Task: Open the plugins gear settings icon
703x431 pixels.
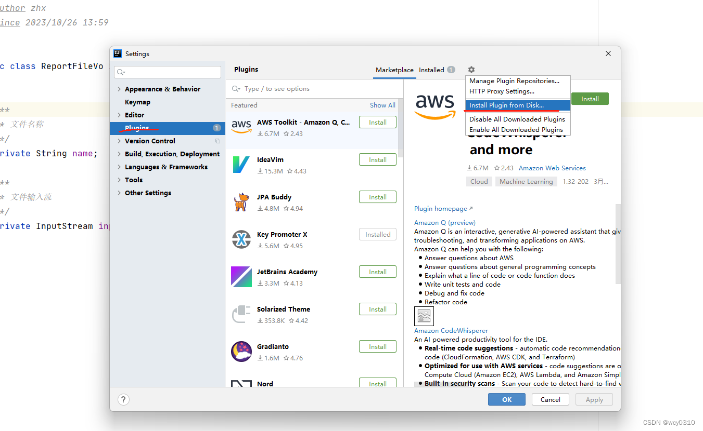Action: click(471, 70)
